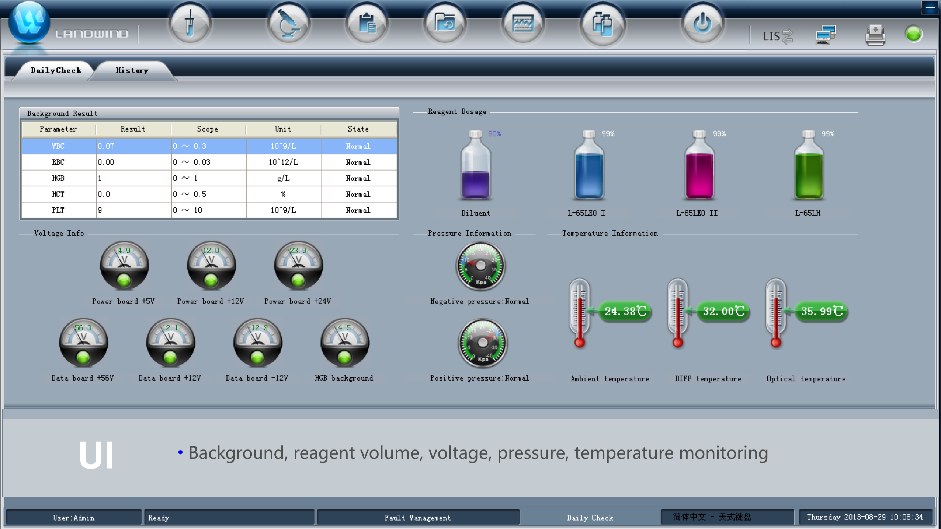Viewport: 941px width, 529px height.
Task: Click the LIS transfer icon
Action: pos(777,36)
